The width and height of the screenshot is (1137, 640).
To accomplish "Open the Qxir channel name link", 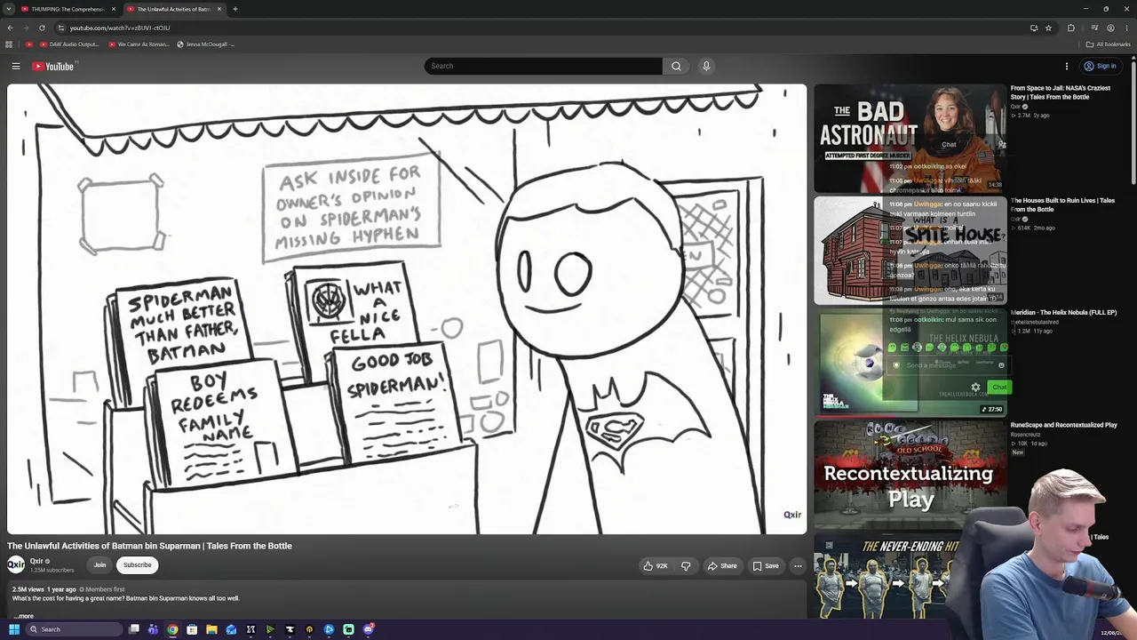I will point(36,561).
